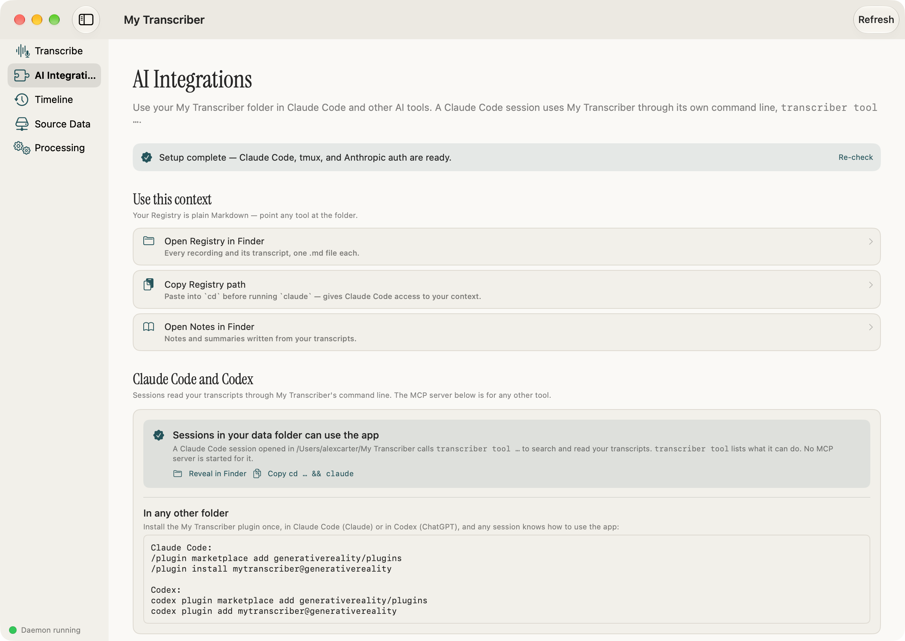Click the Setup complete checkmark badge
The height and width of the screenshot is (641, 905).
pyautogui.click(x=146, y=157)
